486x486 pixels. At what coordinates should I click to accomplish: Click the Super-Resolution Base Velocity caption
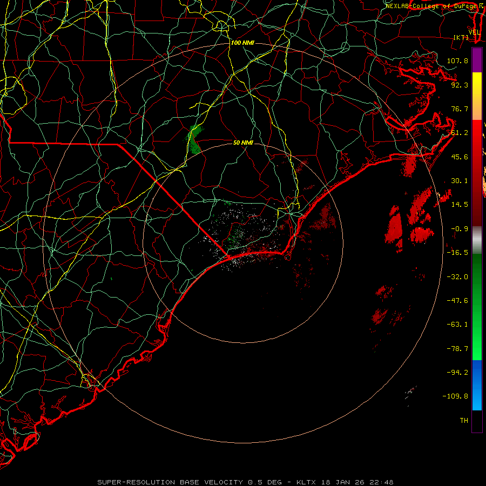click(245, 482)
